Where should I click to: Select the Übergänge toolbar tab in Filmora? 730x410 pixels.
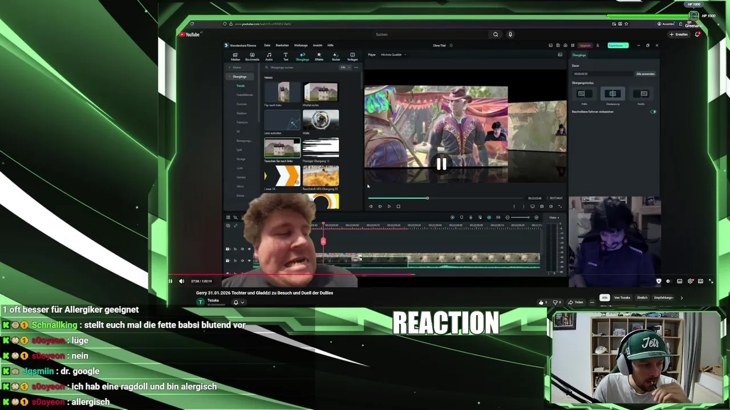pyautogui.click(x=302, y=56)
